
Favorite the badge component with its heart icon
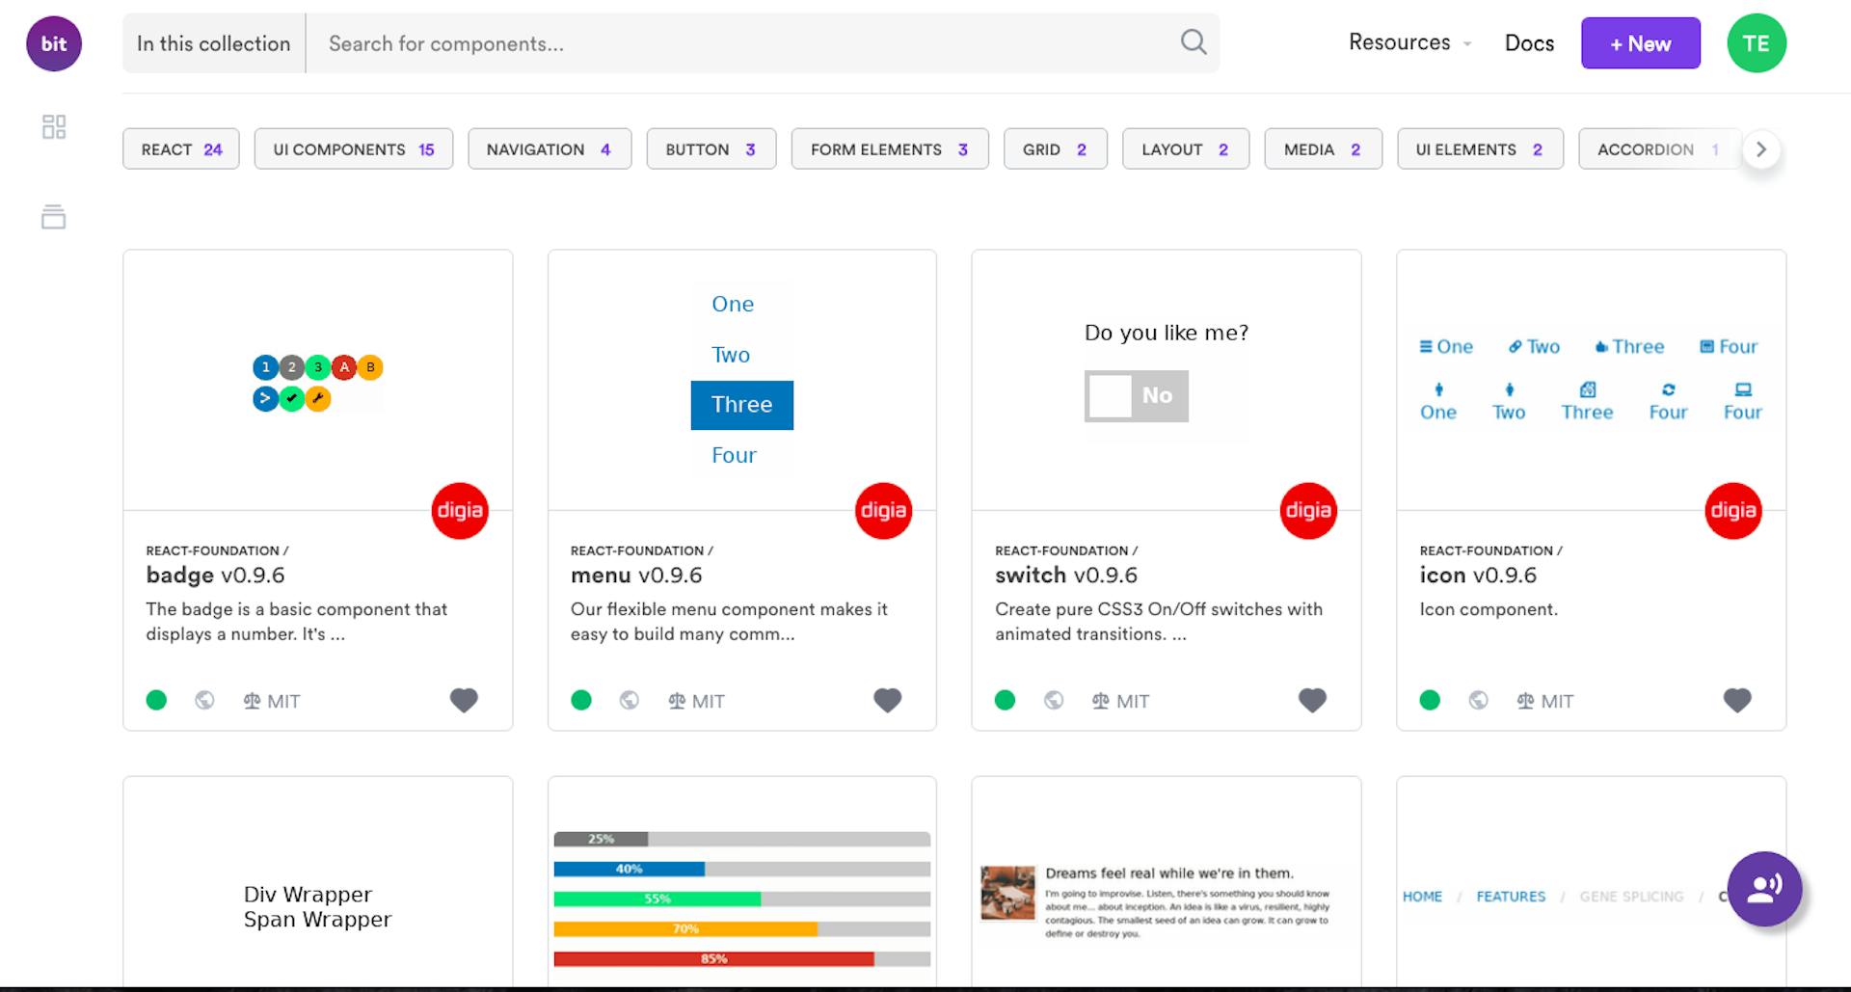(464, 700)
